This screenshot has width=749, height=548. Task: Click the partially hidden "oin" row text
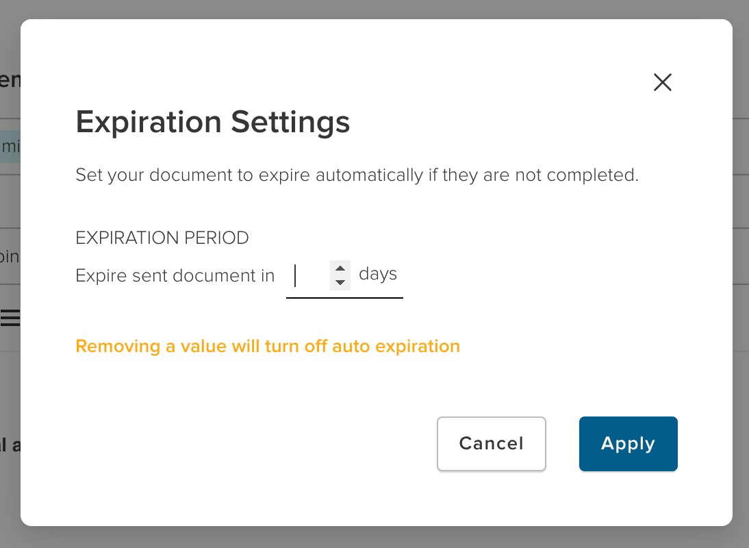click(10, 257)
